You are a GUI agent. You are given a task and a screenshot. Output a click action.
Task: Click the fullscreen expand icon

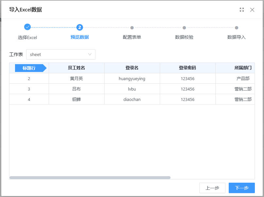(x=242, y=10)
